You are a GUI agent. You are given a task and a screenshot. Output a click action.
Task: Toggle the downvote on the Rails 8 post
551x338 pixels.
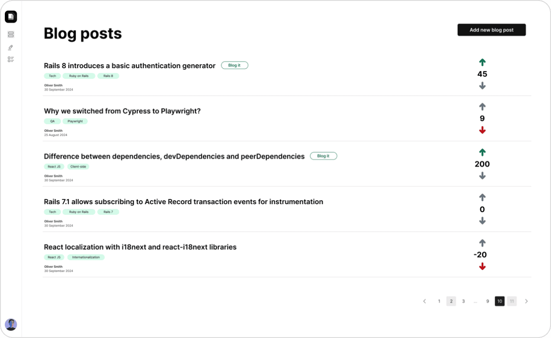(x=482, y=86)
